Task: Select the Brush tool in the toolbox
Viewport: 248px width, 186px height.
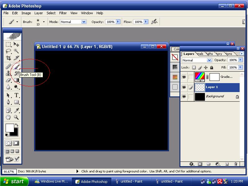Action: pyautogui.click(x=16, y=66)
